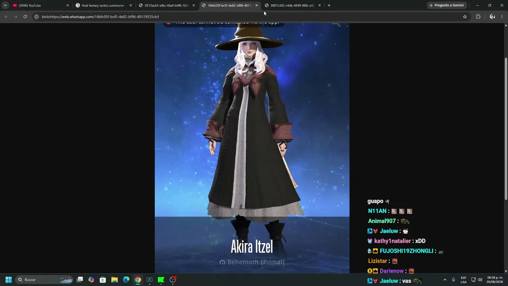This screenshot has width=508, height=286.
Task: Click the page's vertical scrollbar
Action: click(506, 129)
